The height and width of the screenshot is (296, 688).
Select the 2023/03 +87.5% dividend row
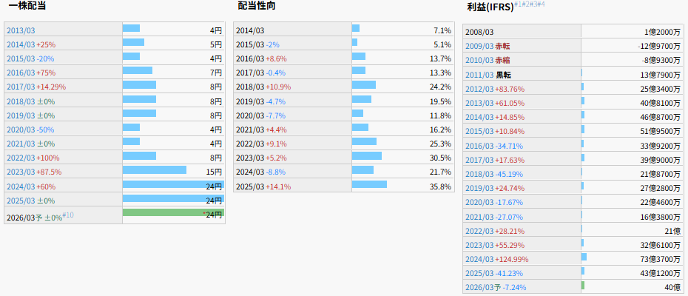[34, 172]
